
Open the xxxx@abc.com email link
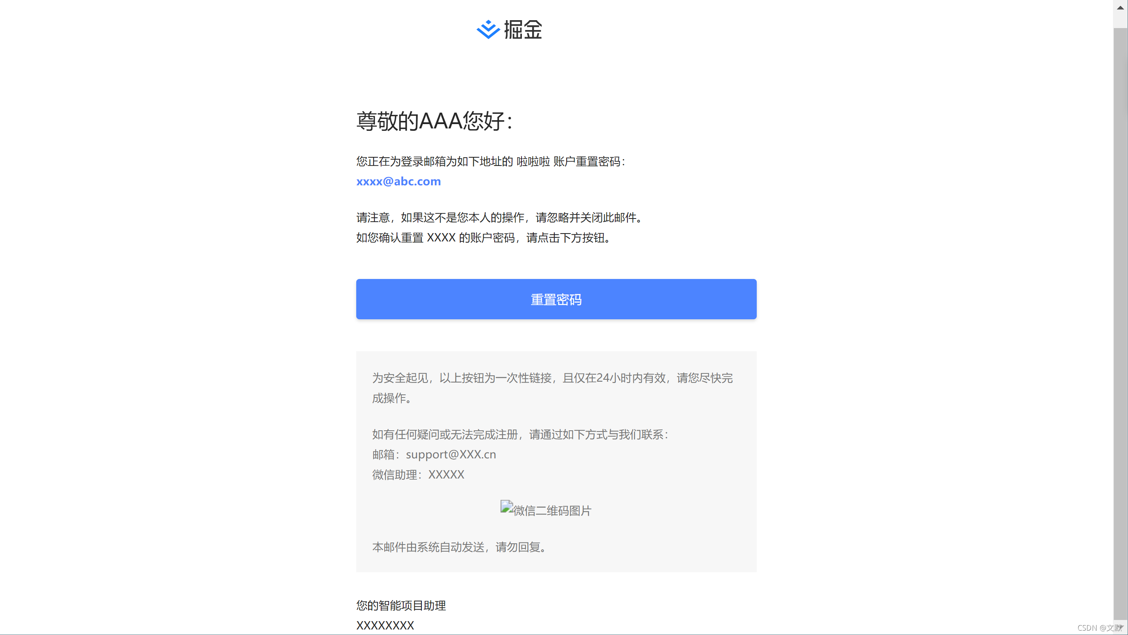click(x=399, y=181)
